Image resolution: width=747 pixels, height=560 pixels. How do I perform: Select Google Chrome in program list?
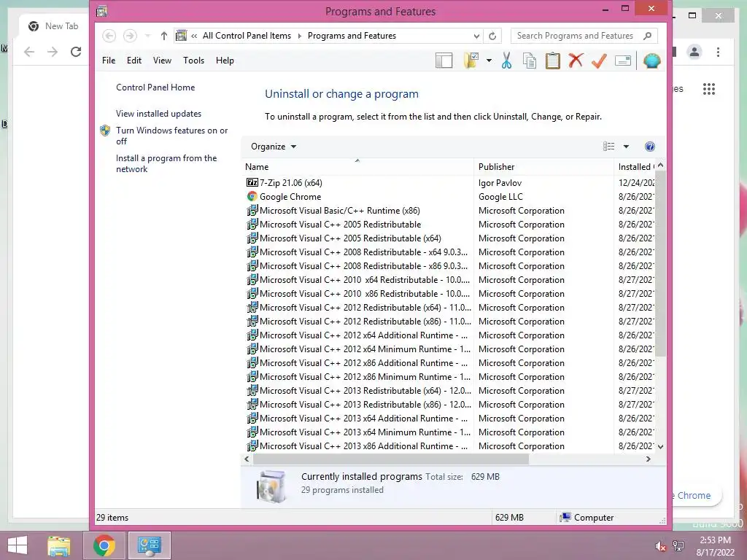[290, 197]
